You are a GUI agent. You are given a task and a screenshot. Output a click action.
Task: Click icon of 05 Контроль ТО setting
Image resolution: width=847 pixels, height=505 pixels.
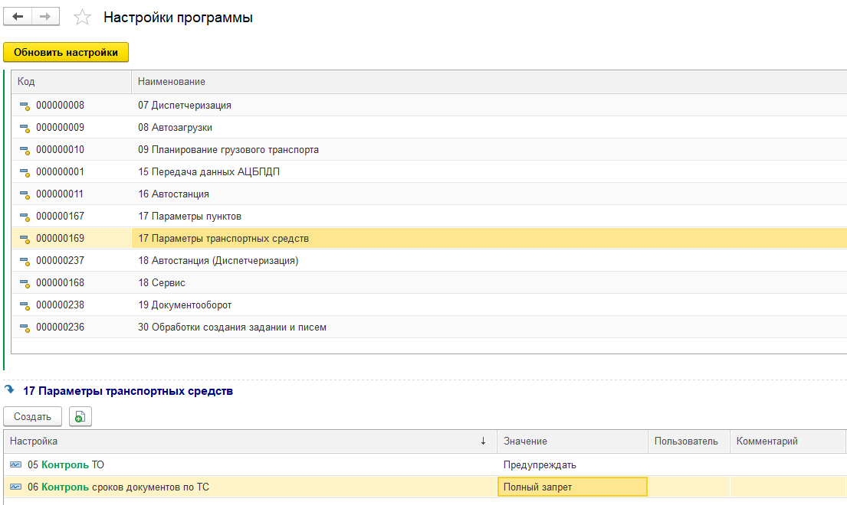(x=16, y=465)
